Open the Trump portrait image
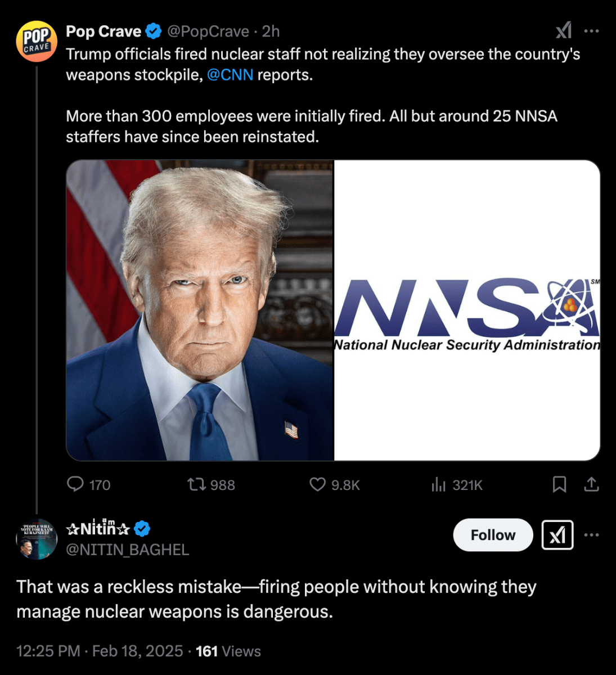 click(200, 310)
